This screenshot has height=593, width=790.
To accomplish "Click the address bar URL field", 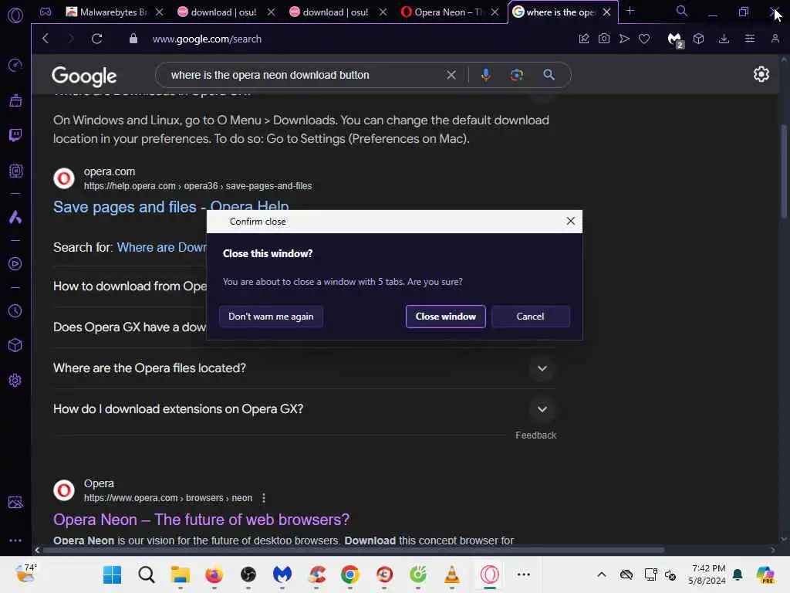I will [x=207, y=39].
